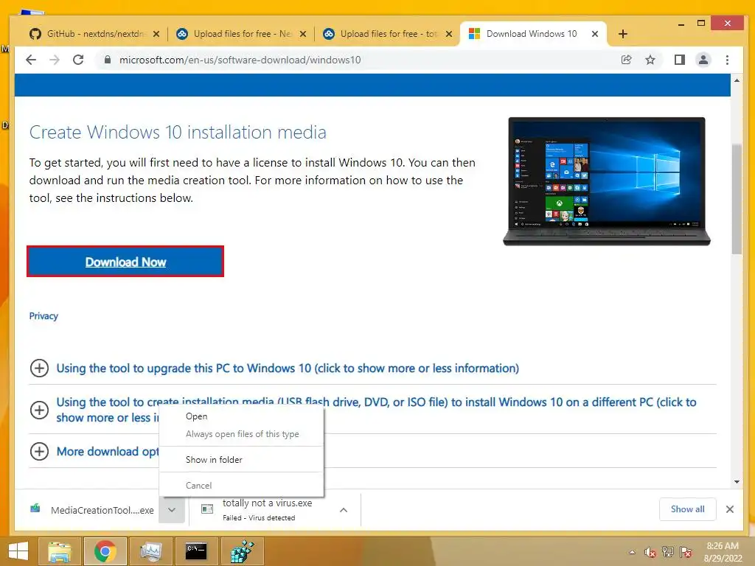Click the Chrome taskbar icon
The image size is (755, 566).
[105, 551]
